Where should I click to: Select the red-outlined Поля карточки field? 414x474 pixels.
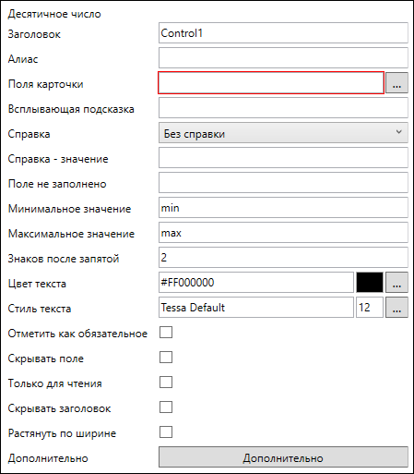tap(271, 82)
